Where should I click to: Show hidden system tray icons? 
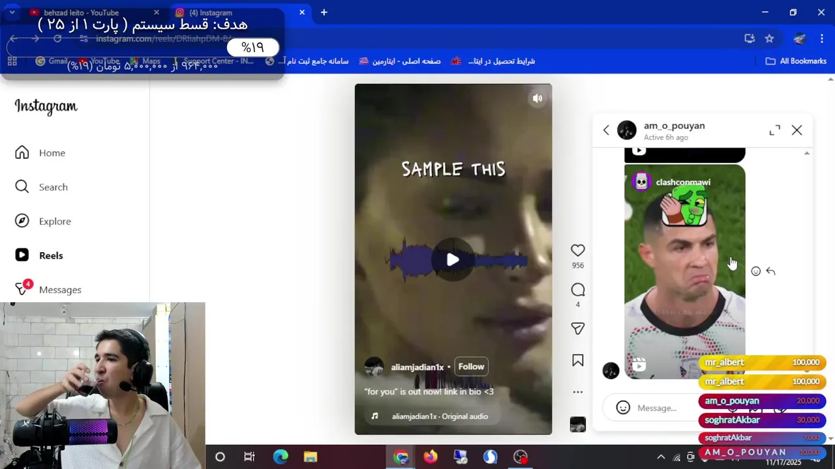661,457
